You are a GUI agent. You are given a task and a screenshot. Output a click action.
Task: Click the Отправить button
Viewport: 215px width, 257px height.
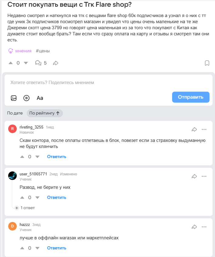click(x=191, y=97)
